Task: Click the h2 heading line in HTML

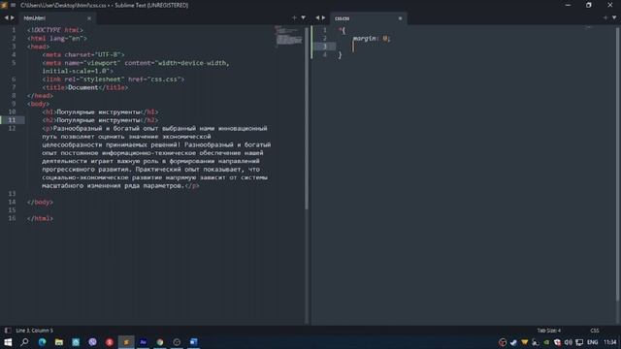Action: pyautogui.click(x=100, y=120)
